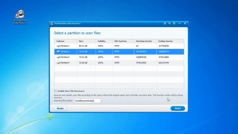Click the Facebook icon in title bar
The image size is (238, 134).
[x=165, y=23]
